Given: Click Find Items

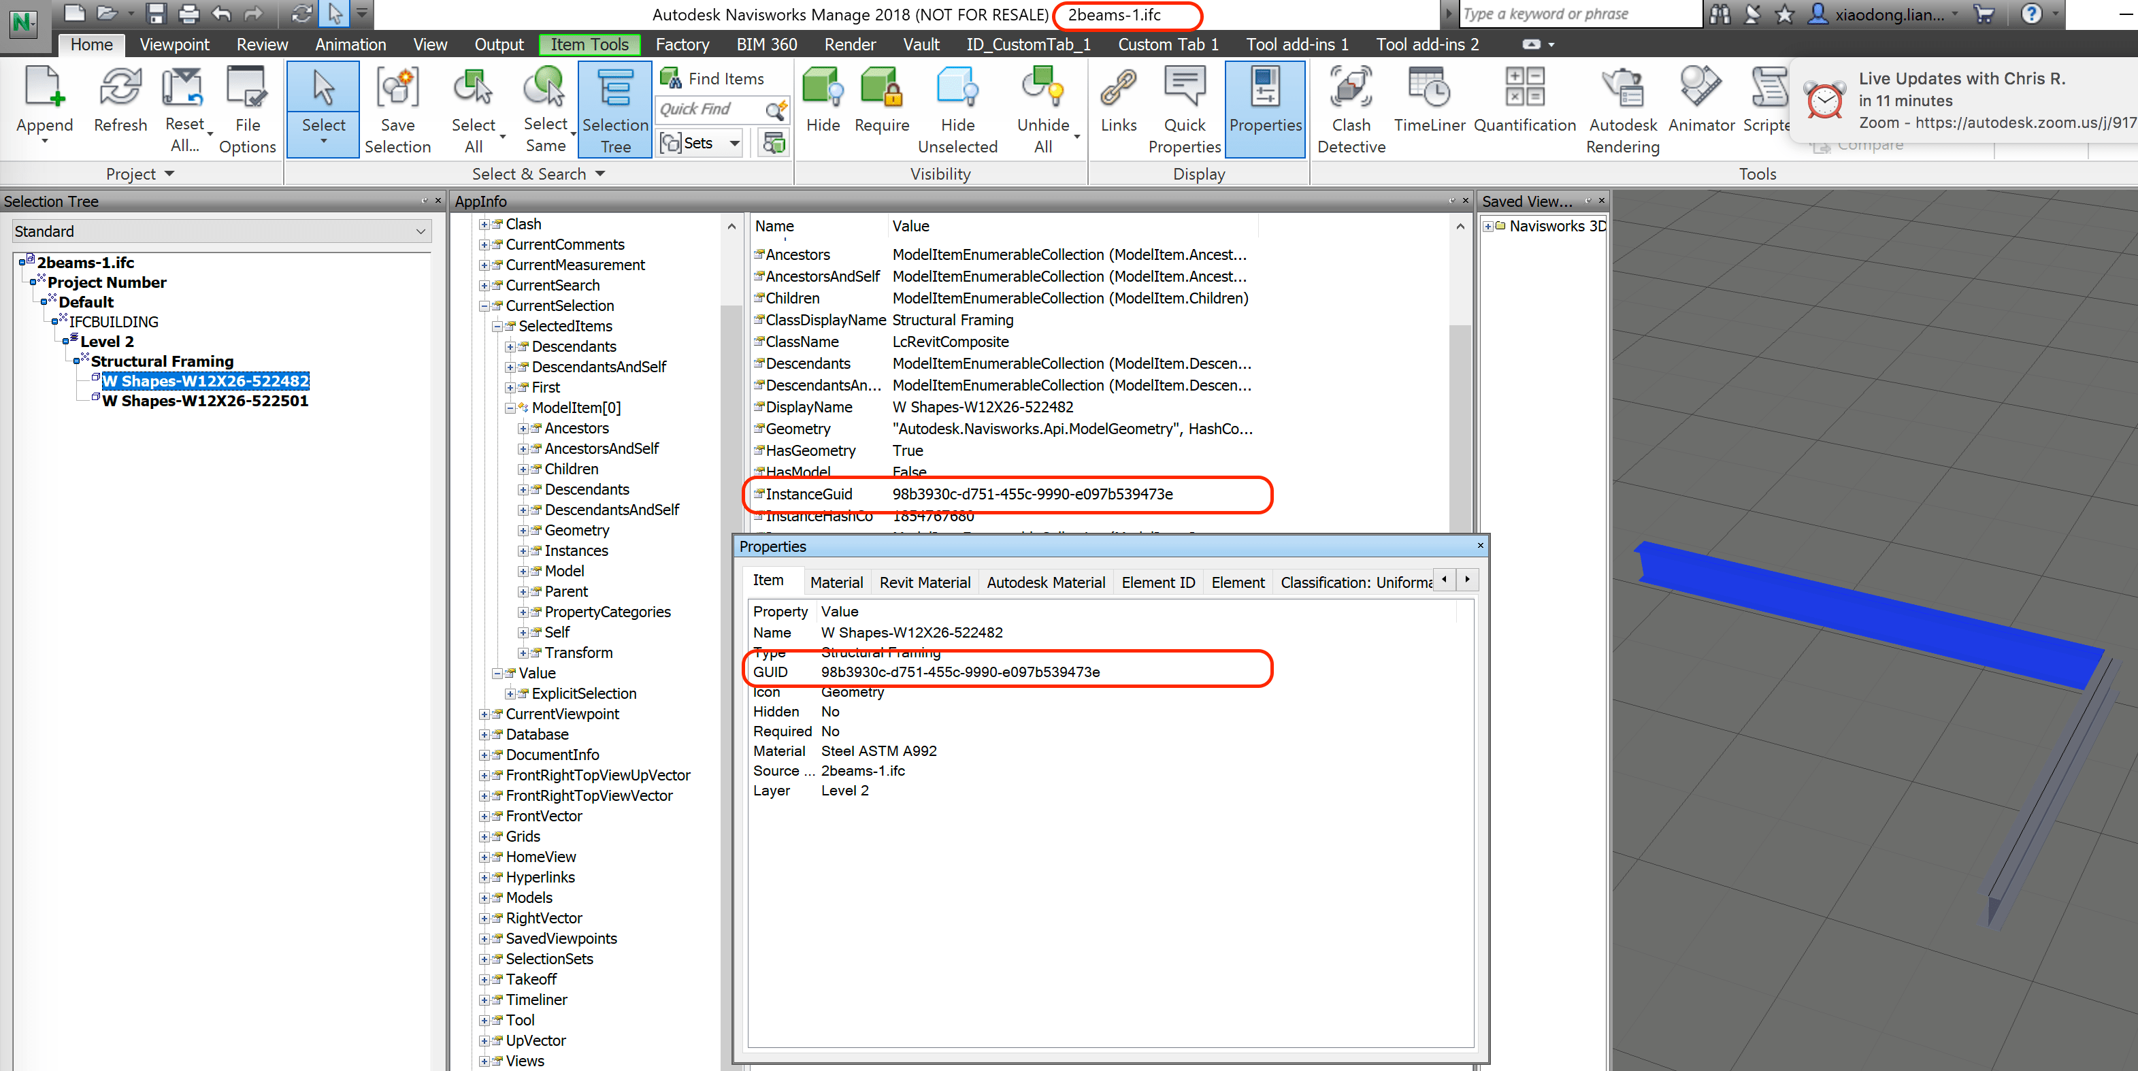Looking at the screenshot, I should (713, 78).
